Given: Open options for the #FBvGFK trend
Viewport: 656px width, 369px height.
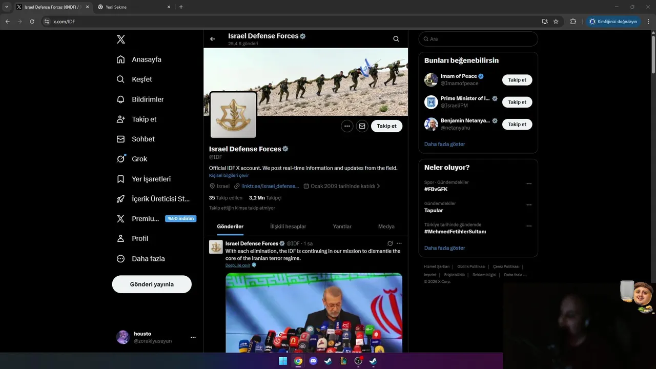Looking at the screenshot, I should 529,183.
